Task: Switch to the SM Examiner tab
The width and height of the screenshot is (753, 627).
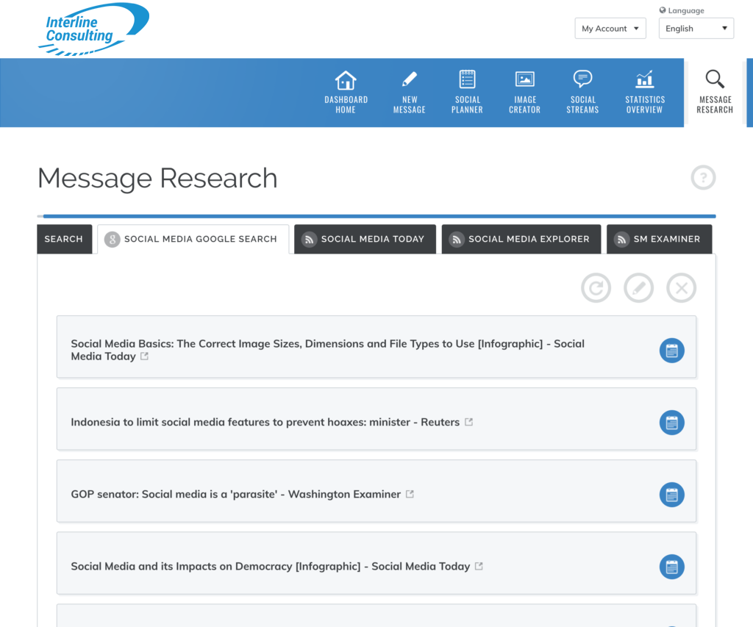Action: tap(660, 239)
